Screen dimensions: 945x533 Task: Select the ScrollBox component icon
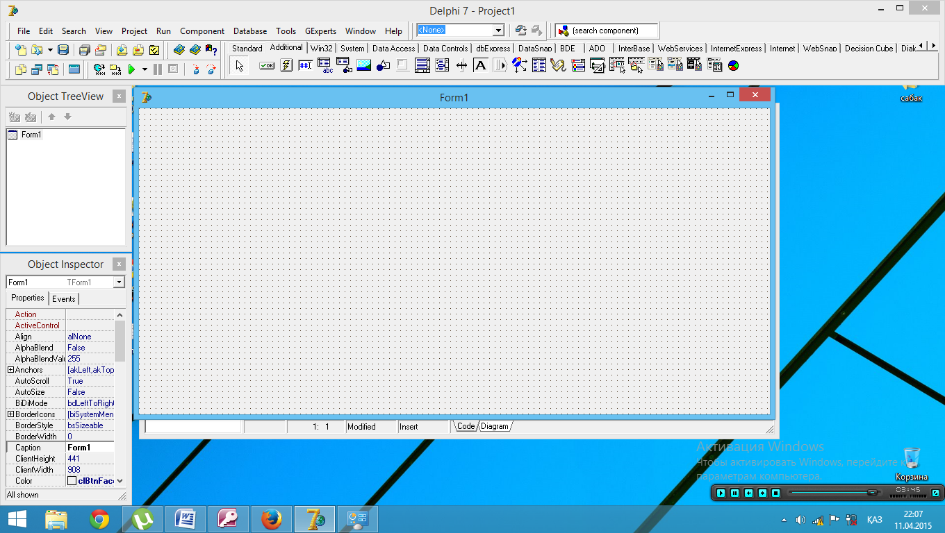[422, 66]
